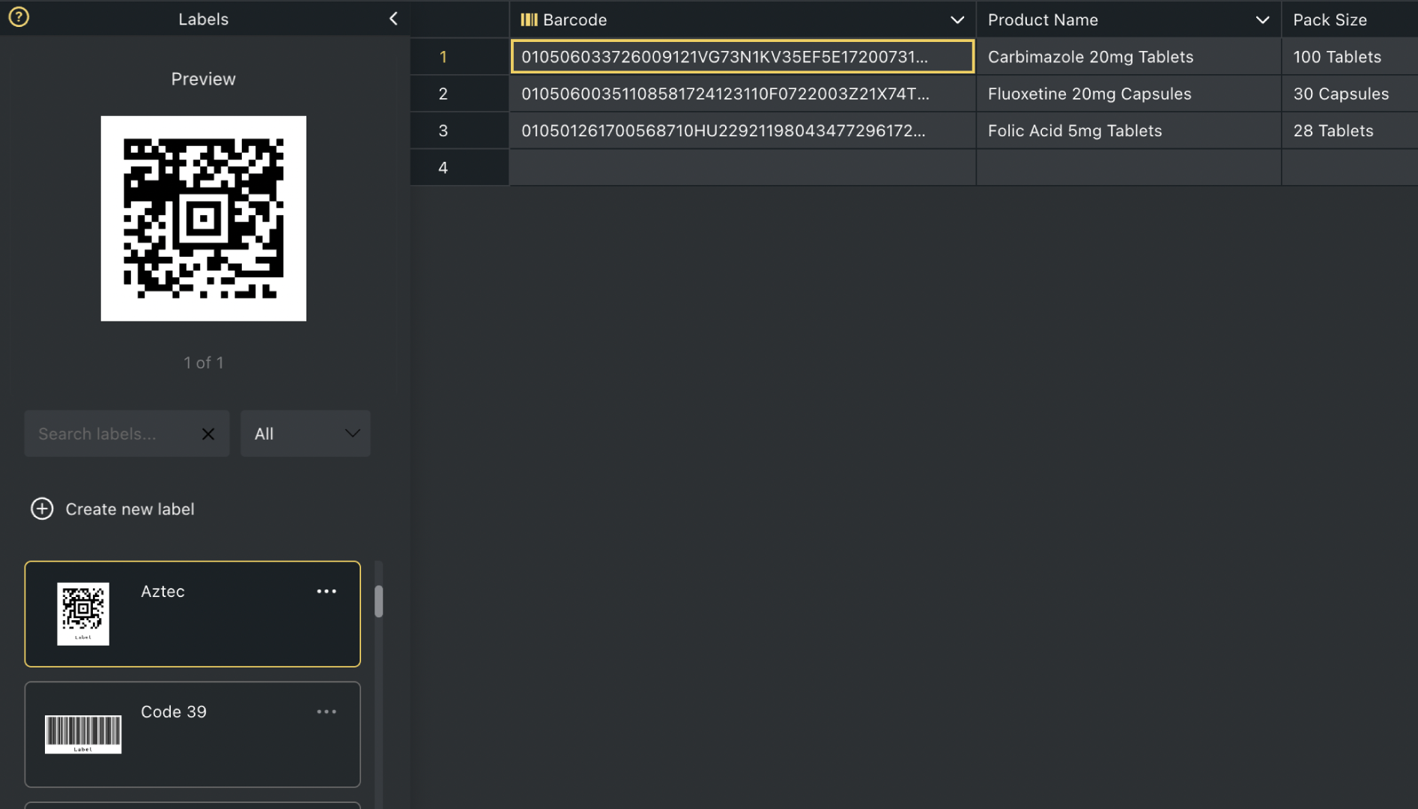
Task: Click the 30 Capsules pack size cell
Action: 1349,94
